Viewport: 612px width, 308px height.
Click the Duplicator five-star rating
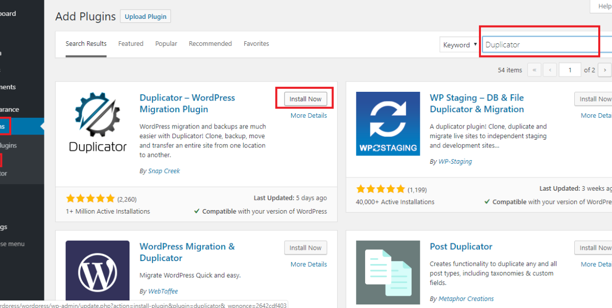90,199
